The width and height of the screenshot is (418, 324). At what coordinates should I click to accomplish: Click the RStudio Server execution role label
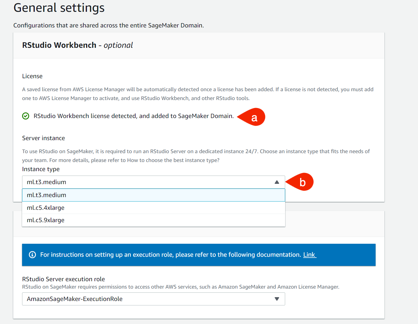64,279
